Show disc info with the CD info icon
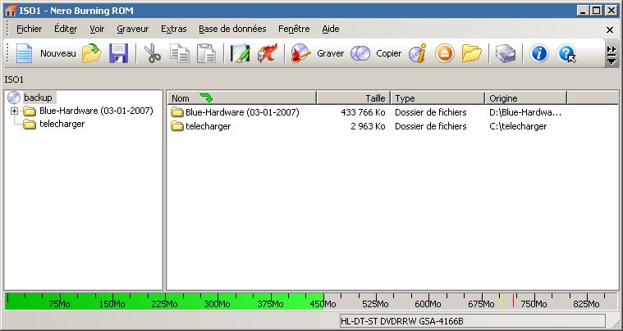The width and height of the screenshot is (623, 331). 418,53
